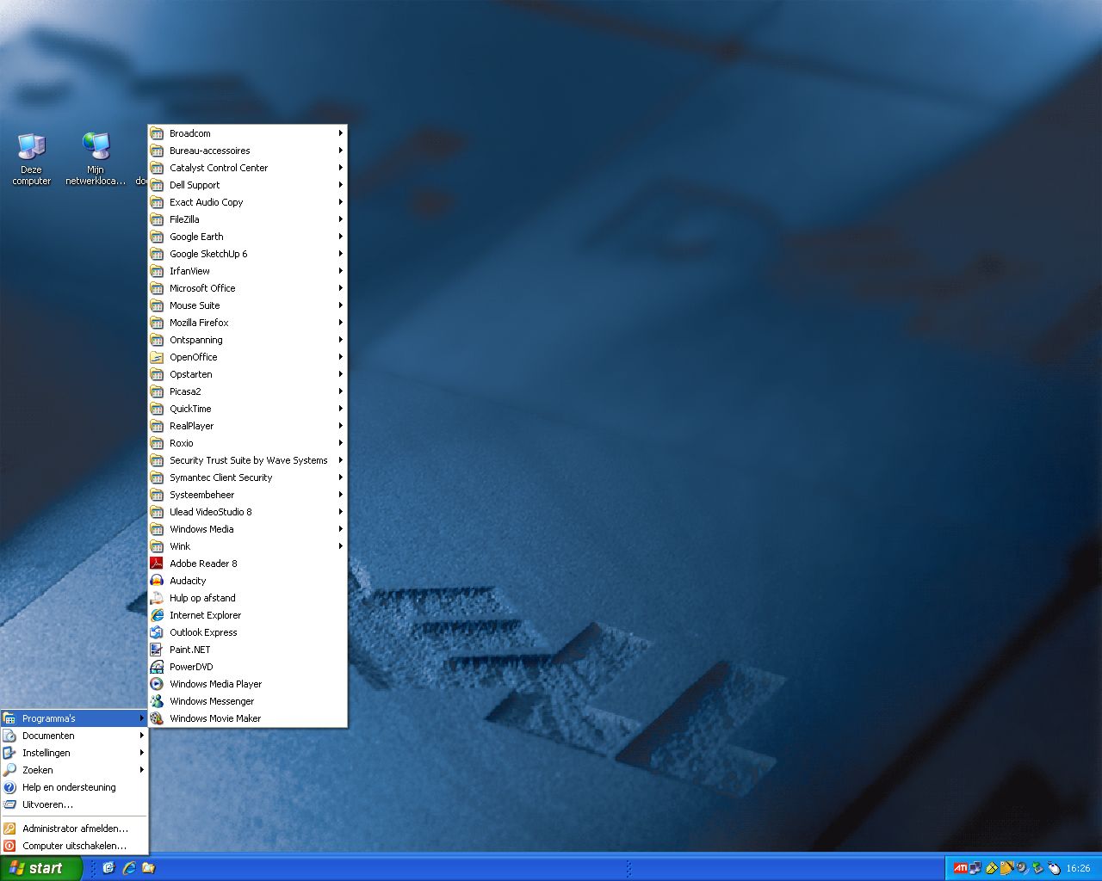Viewport: 1102px width, 881px height.
Task: Open the Symantec Client Security group
Action: [248, 477]
